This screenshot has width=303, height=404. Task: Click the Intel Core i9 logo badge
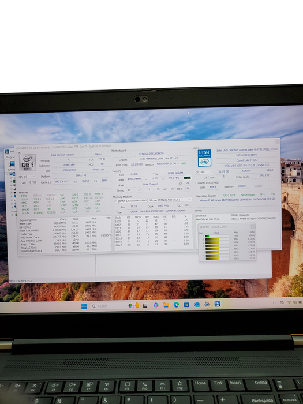coord(27,162)
